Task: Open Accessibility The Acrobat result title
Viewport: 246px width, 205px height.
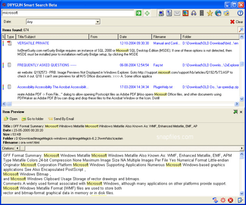Action: (53, 87)
